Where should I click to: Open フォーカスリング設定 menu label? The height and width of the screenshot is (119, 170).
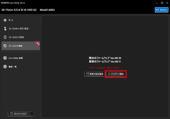coord(16,37)
